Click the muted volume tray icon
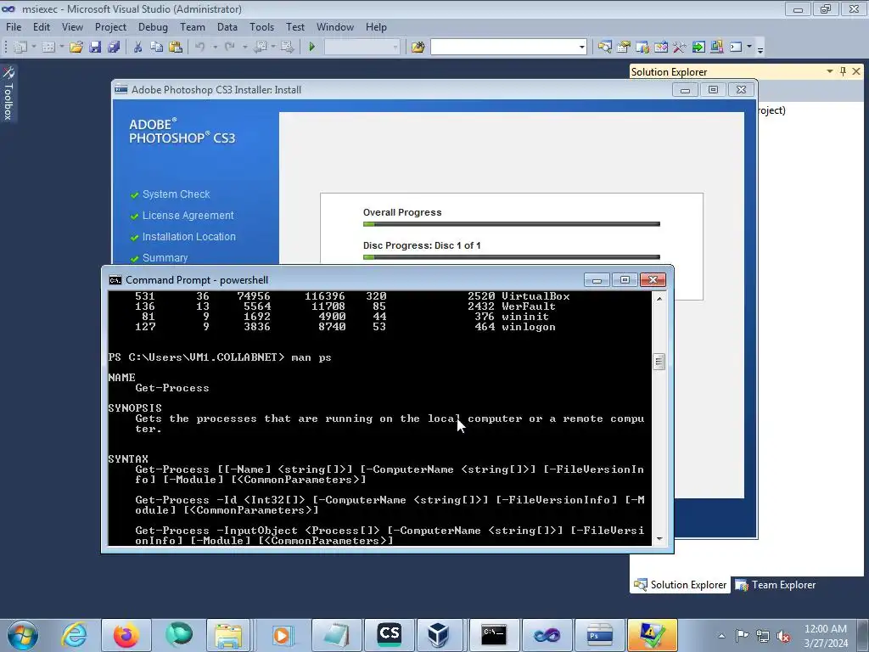Screen dimensions: 869x652 (783, 636)
